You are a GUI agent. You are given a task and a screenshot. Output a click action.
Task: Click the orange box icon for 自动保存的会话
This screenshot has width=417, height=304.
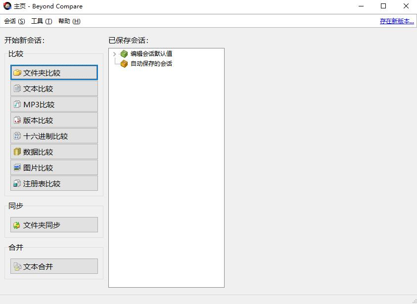pyautogui.click(x=124, y=63)
